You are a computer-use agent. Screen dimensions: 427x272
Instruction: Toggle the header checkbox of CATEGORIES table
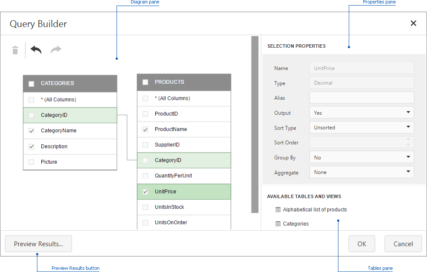[x=31, y=84]
